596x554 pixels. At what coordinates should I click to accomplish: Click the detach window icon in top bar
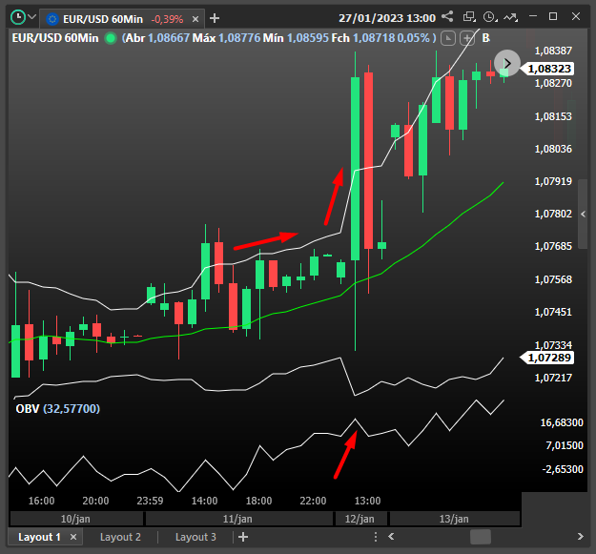[x=469, y=17]
